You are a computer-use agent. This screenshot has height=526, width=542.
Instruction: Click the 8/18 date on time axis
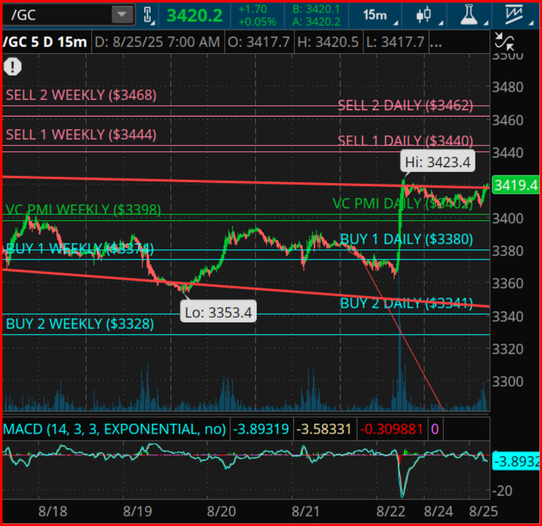point(53,511)
